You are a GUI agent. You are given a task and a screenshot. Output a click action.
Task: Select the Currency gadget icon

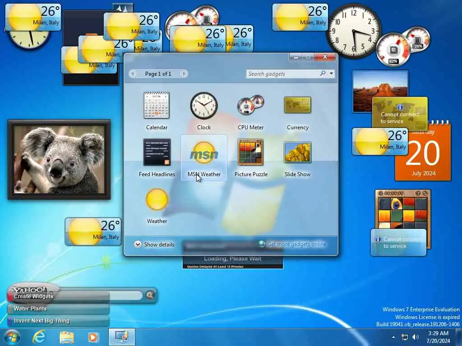pyautogui.click(x=297, y=105)
